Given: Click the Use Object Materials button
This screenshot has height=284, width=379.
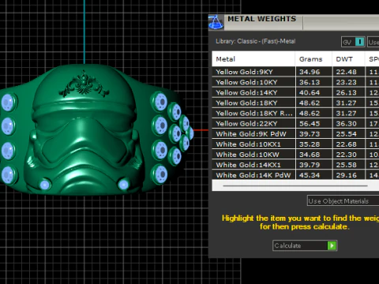Looking at the screenshot, I should tap(343, 201).
